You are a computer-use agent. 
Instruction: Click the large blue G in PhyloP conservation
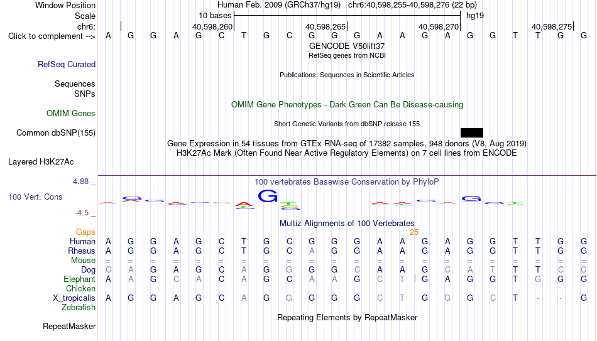tap(268, 196)
